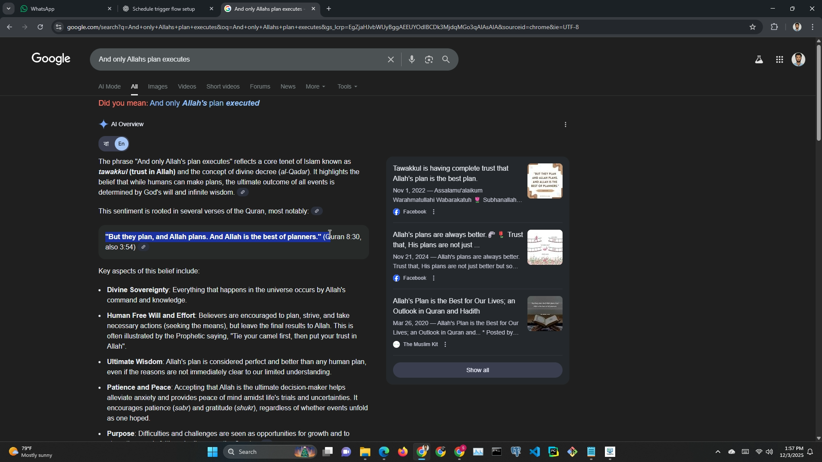This screenshot has height=462, width=822.
Task: Click the Did you mean suggestion link
Action: [x=205, y=103]
